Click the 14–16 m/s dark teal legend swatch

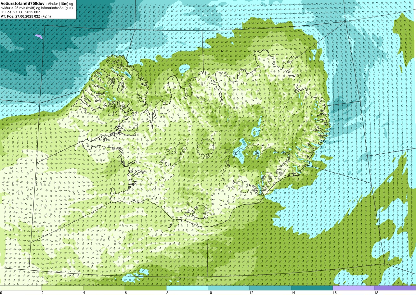click(x=312, y=288)
